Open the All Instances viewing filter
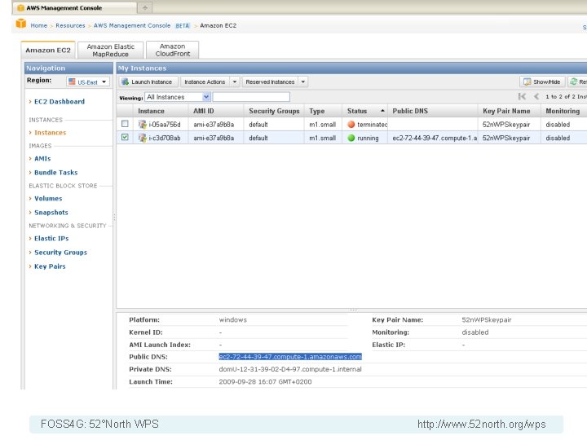Image resolution: width=587 pixels, height=440 pixels. point(178,97)
